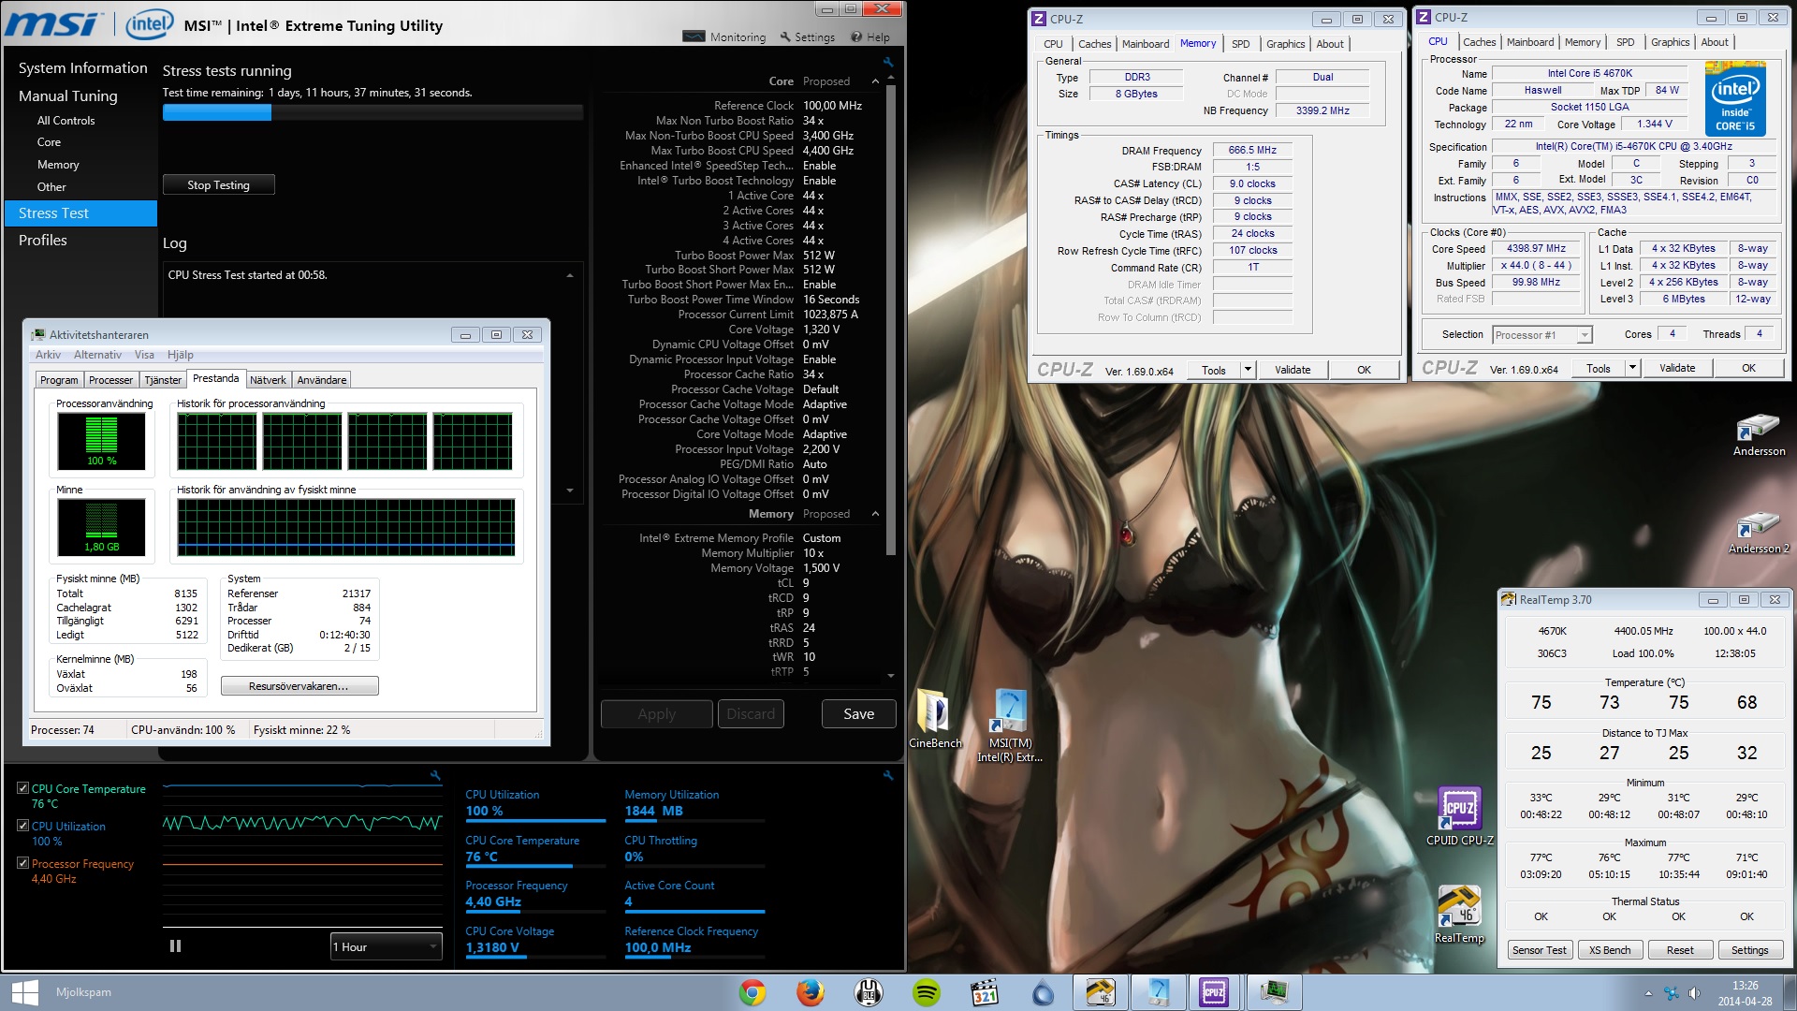
Task: Click the log scroll-down arrow
Action: tap(570, 491)
